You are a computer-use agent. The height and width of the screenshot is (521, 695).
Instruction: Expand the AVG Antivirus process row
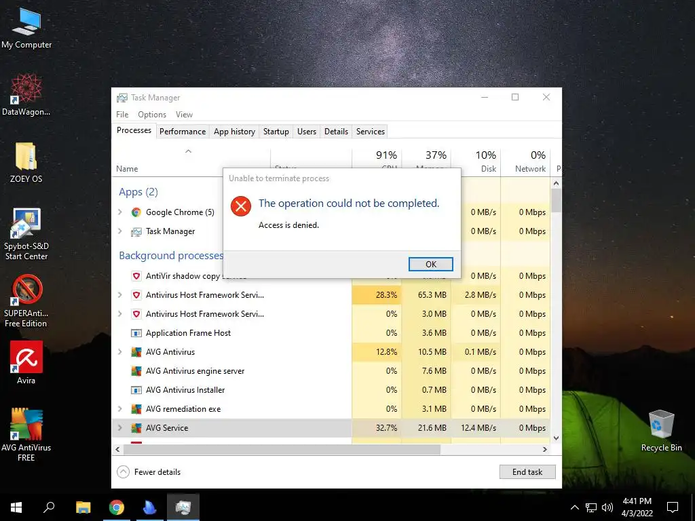(x=120, y=352)
